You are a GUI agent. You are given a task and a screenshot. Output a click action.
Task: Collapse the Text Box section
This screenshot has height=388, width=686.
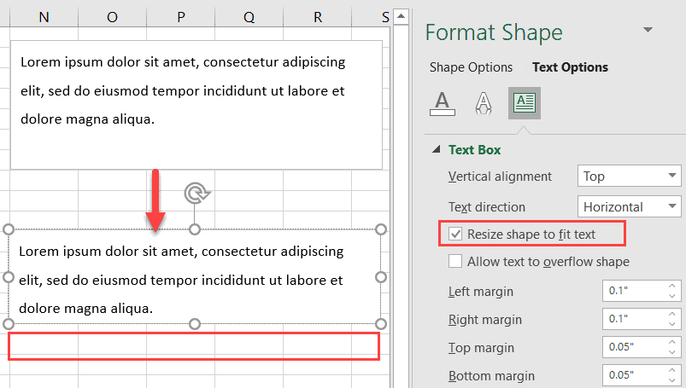pos(437,150)
